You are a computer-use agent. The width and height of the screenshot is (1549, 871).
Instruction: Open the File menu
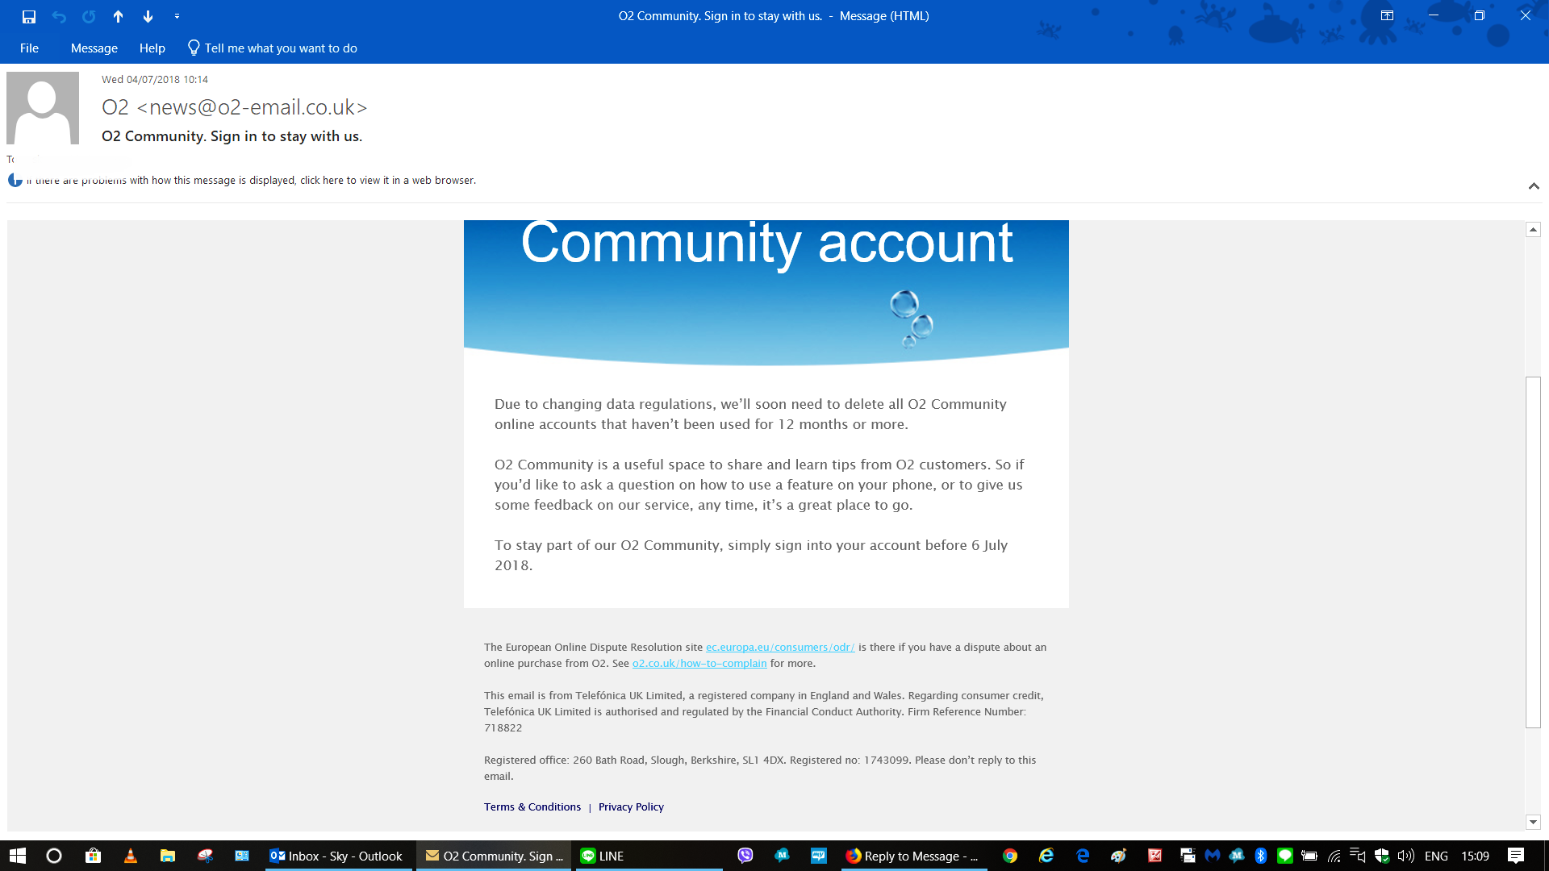(x=29, y=48)
